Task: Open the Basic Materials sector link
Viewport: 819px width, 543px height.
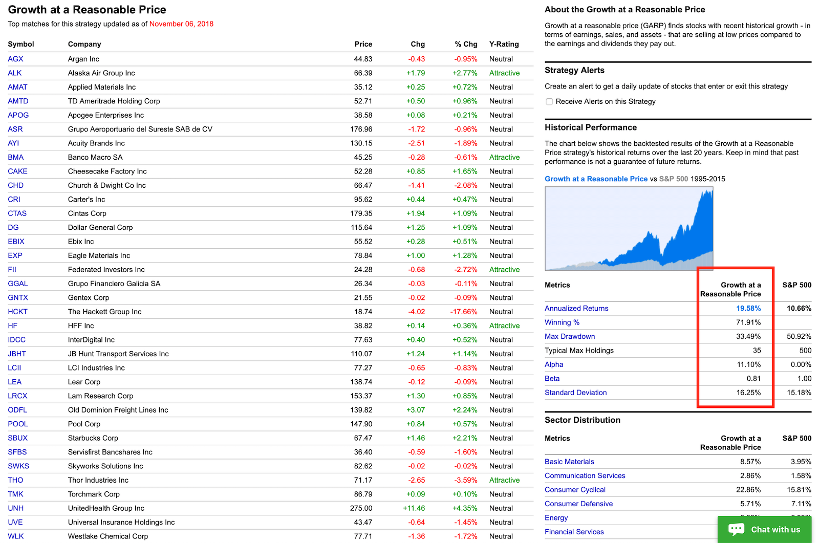Action: coord(569,462)
